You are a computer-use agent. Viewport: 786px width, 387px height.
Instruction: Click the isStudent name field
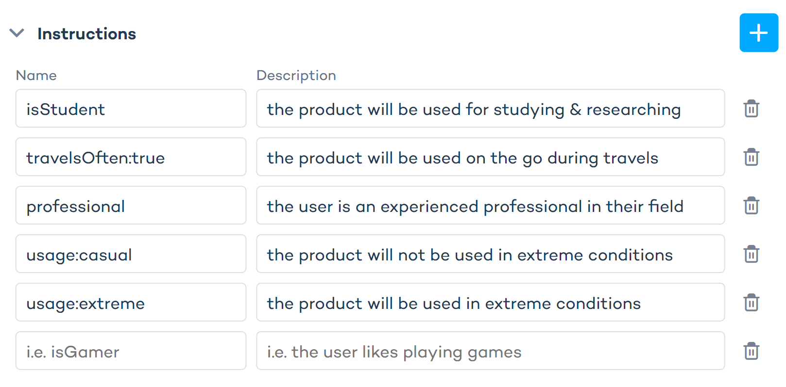coord(131,109)
